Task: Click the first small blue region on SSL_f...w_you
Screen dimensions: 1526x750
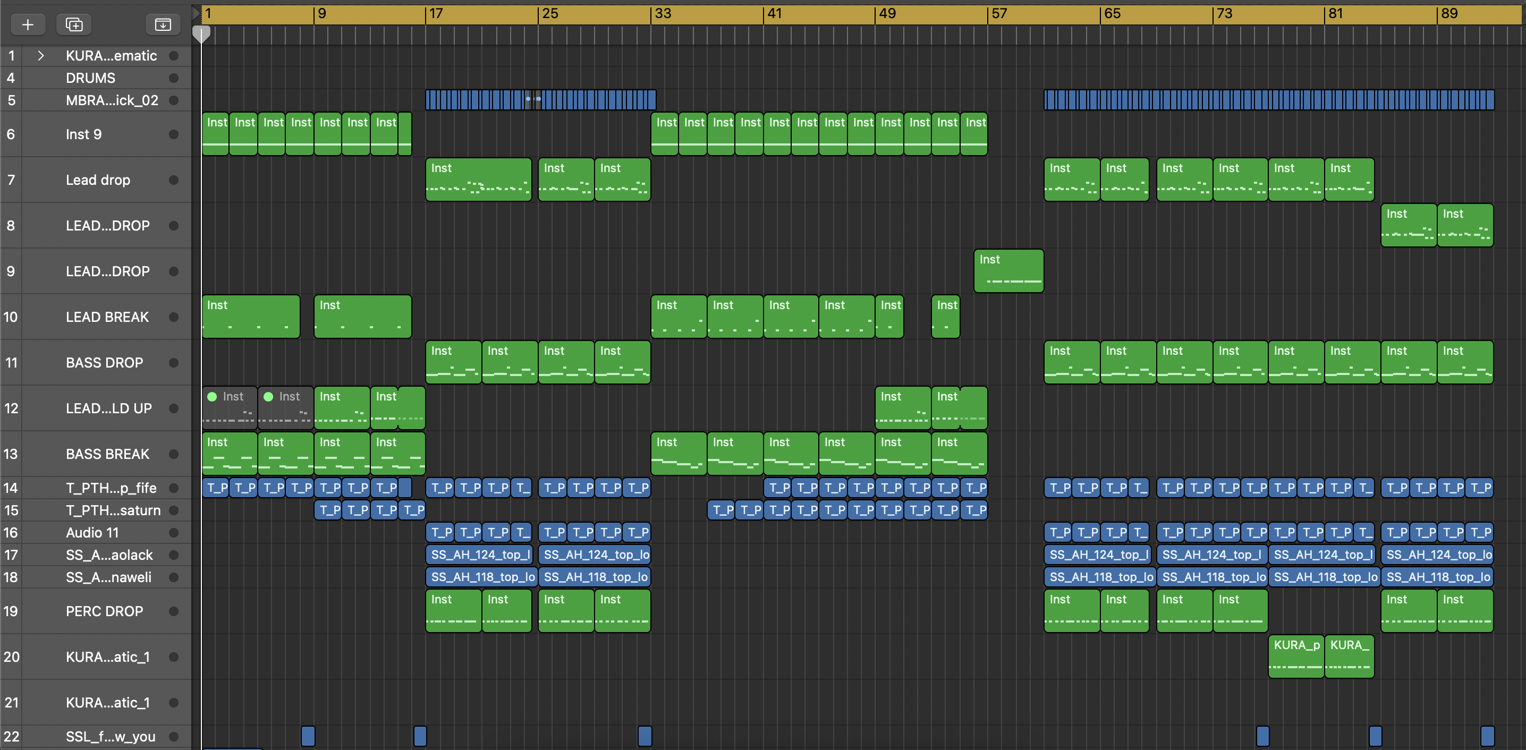Action: 308,736
